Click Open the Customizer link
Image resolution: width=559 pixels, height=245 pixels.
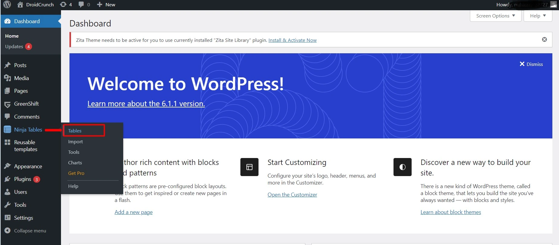point(292,195)
